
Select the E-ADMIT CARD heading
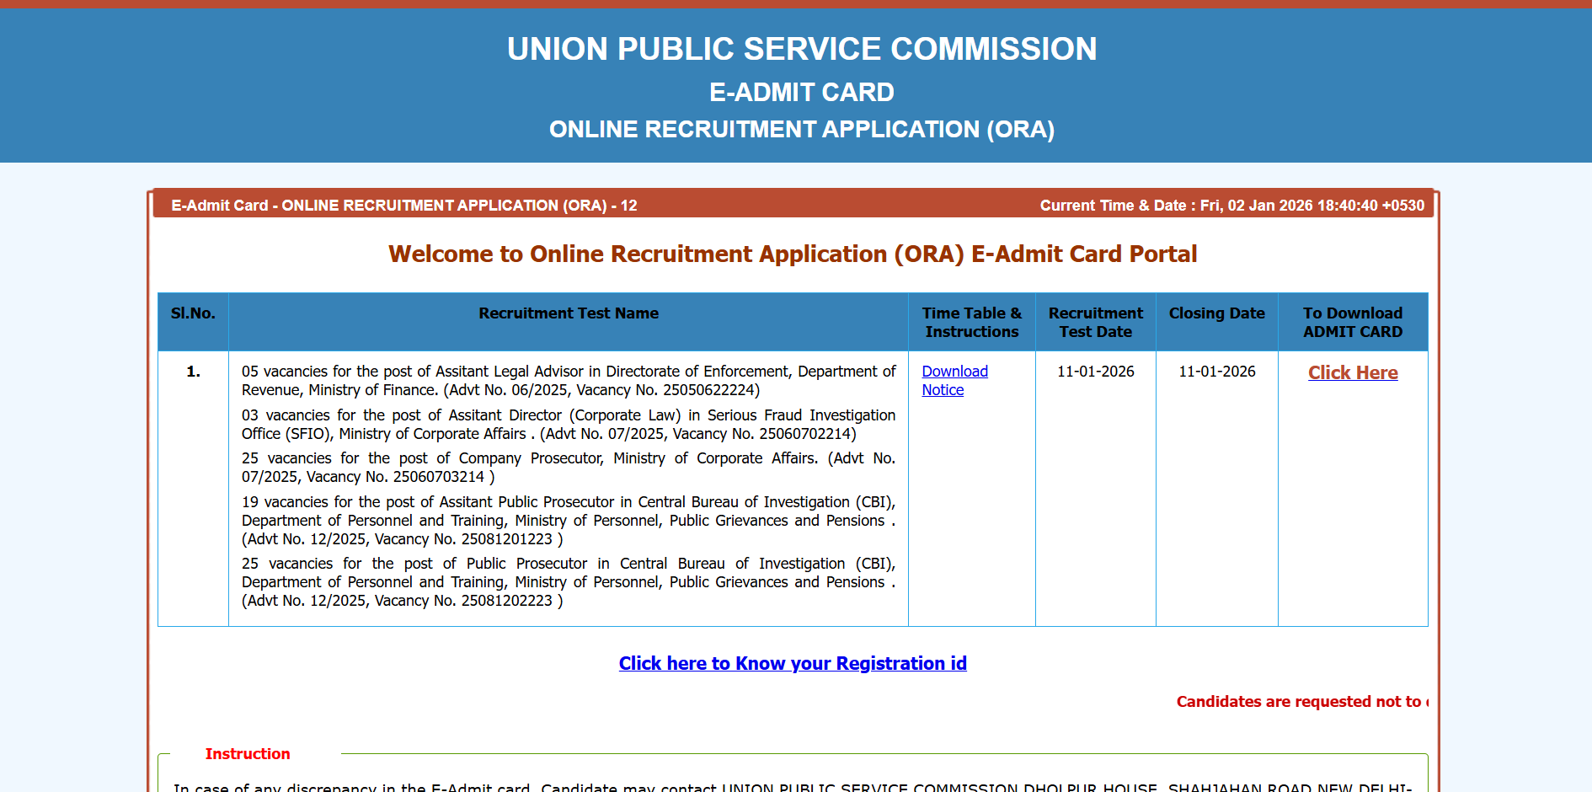click(802, 93)
